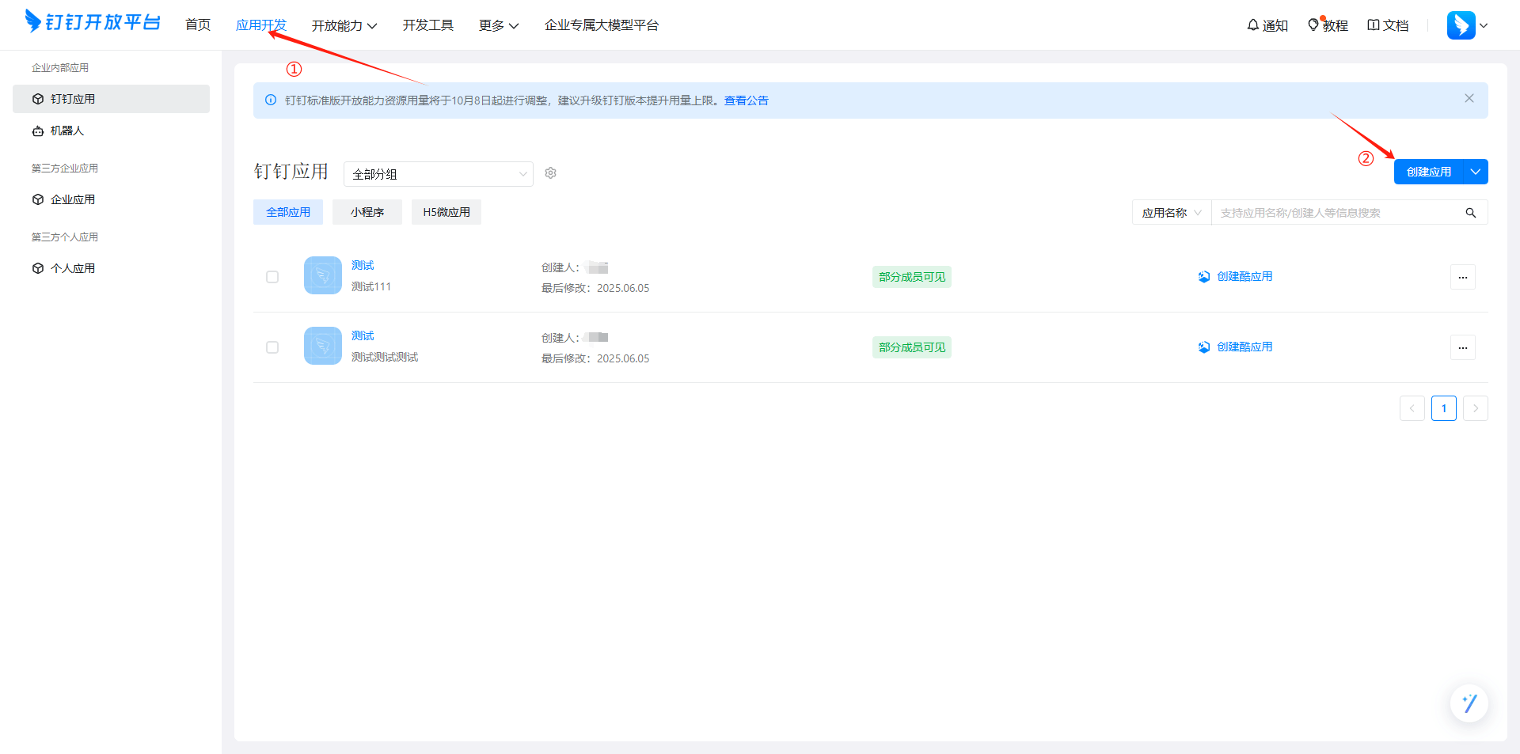The image size is (1520, 754).
Task: Open the 应用名称 search type dropdown
Action: coord(1171,213)
